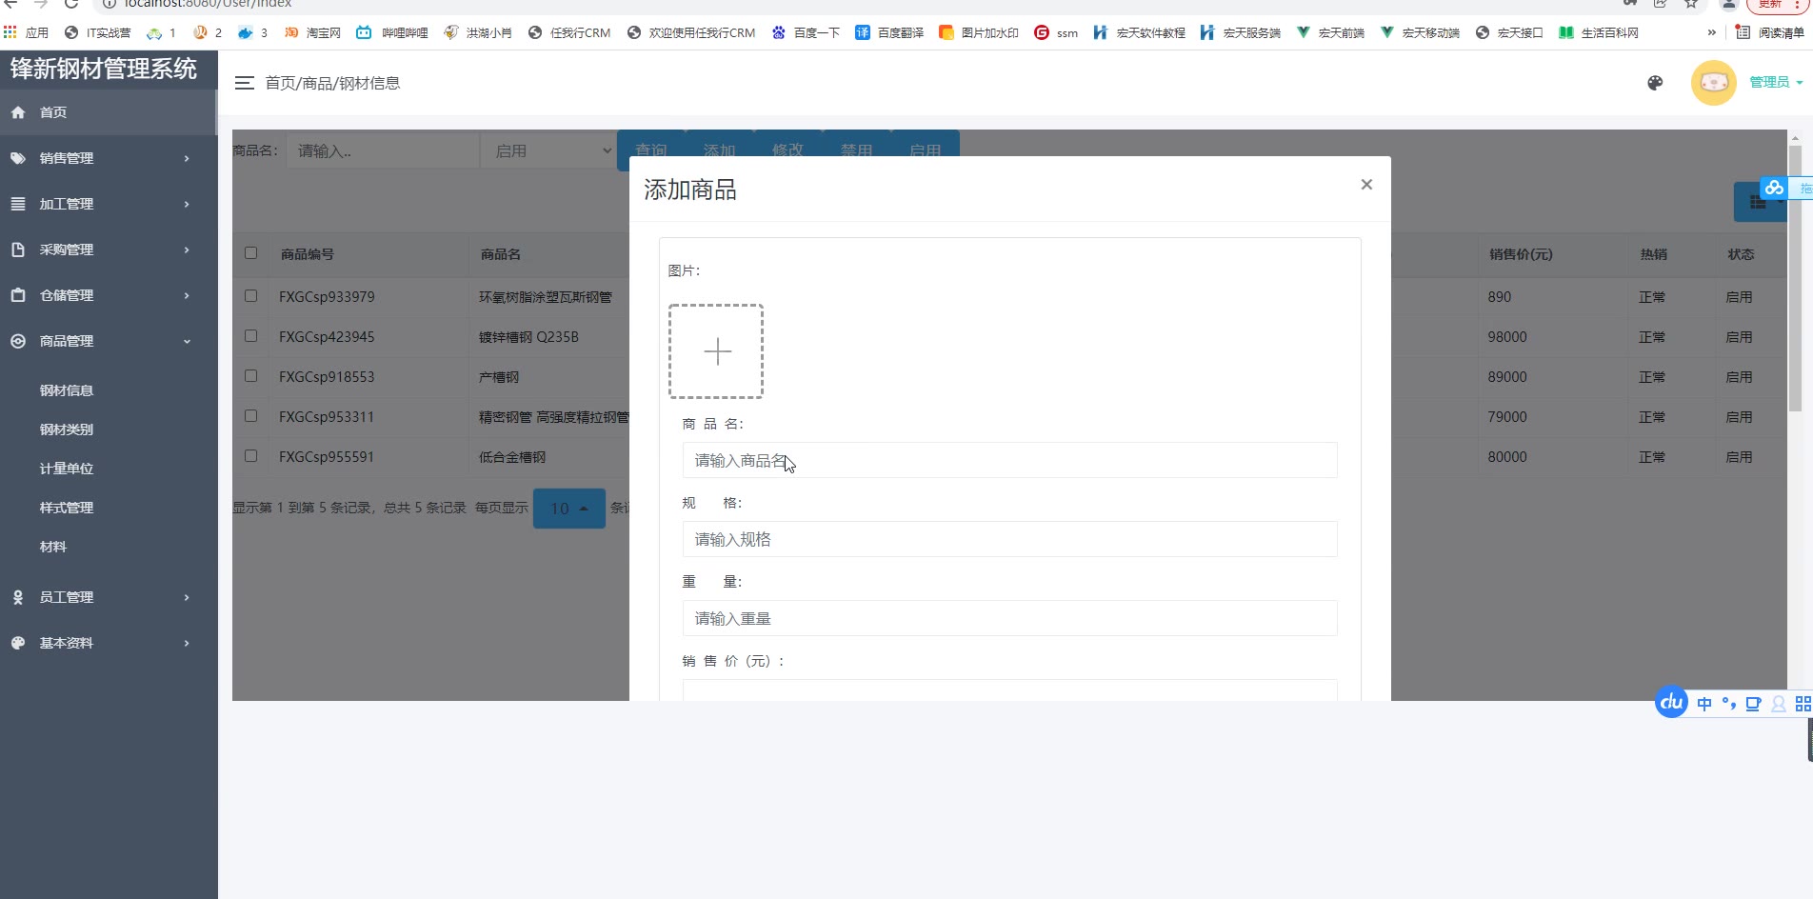Open the theme palette icon
The height and width of the screenshot is (899, 1813).
1655,83
